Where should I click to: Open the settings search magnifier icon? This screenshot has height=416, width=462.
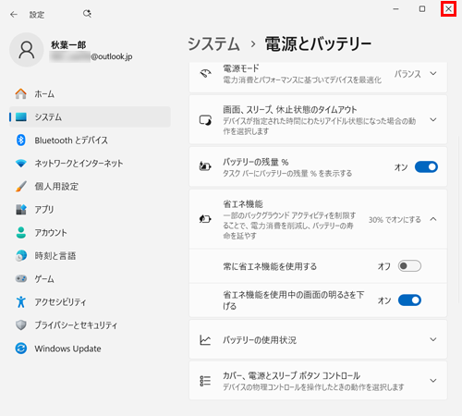(87, 14)
